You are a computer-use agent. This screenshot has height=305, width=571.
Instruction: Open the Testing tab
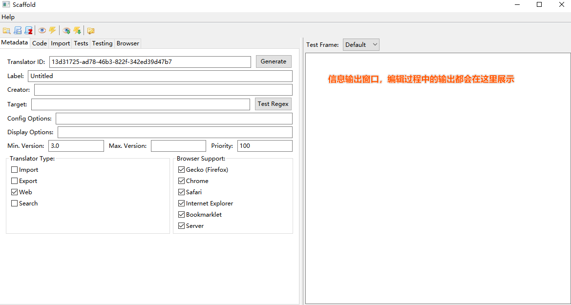pos(102,43)
